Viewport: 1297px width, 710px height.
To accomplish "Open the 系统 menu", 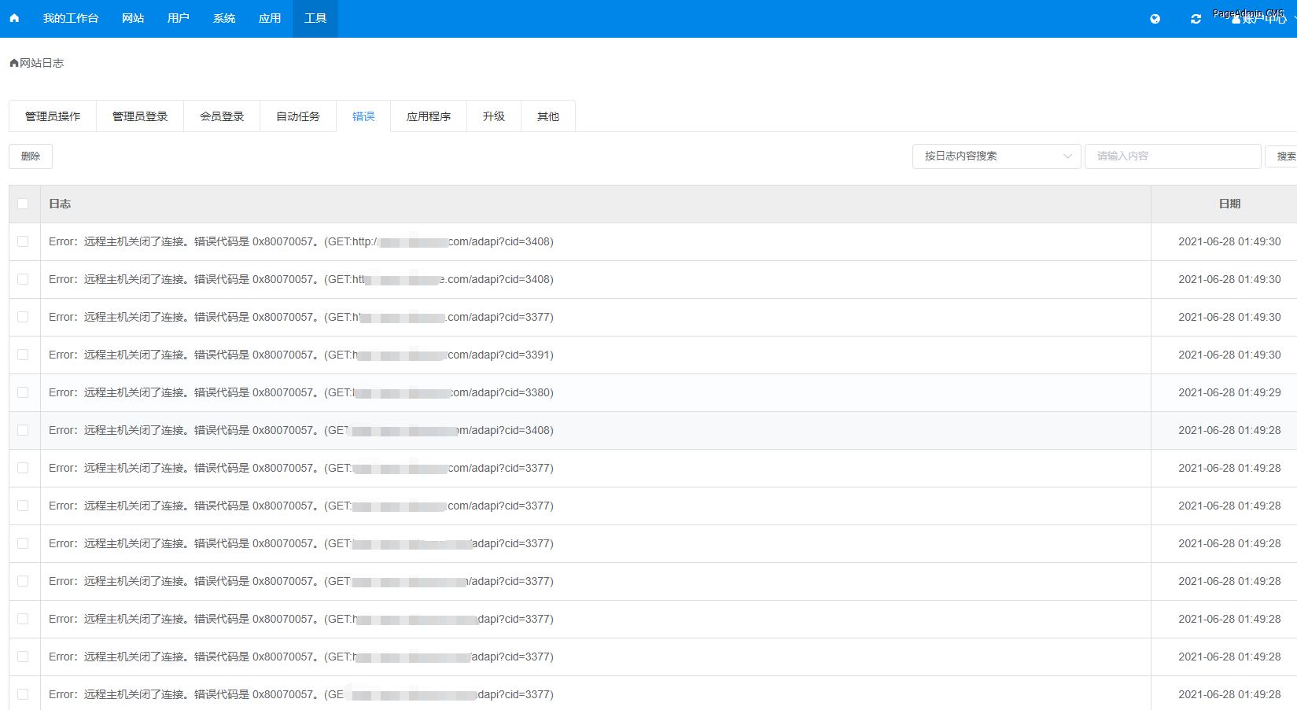I will click(x=224, y=18).
